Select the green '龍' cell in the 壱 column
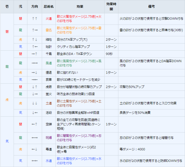Image resolution: width=185 pixels, height=167 pixels. 7,67
